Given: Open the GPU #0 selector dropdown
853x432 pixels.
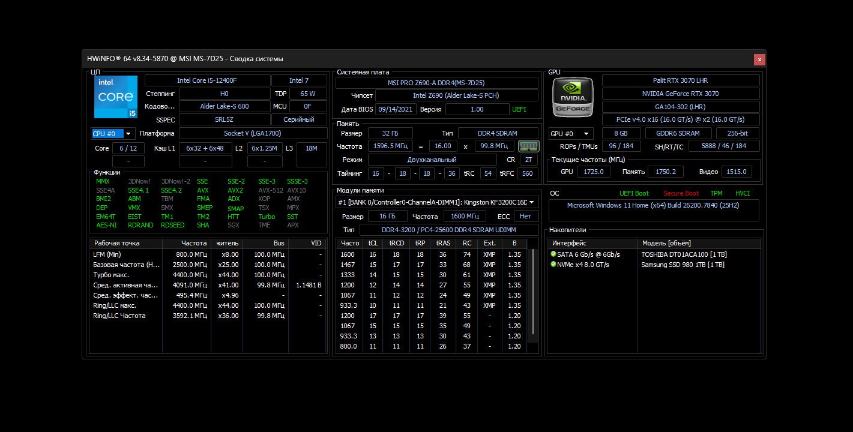Looking at the screenshot, I should (586, 134).
